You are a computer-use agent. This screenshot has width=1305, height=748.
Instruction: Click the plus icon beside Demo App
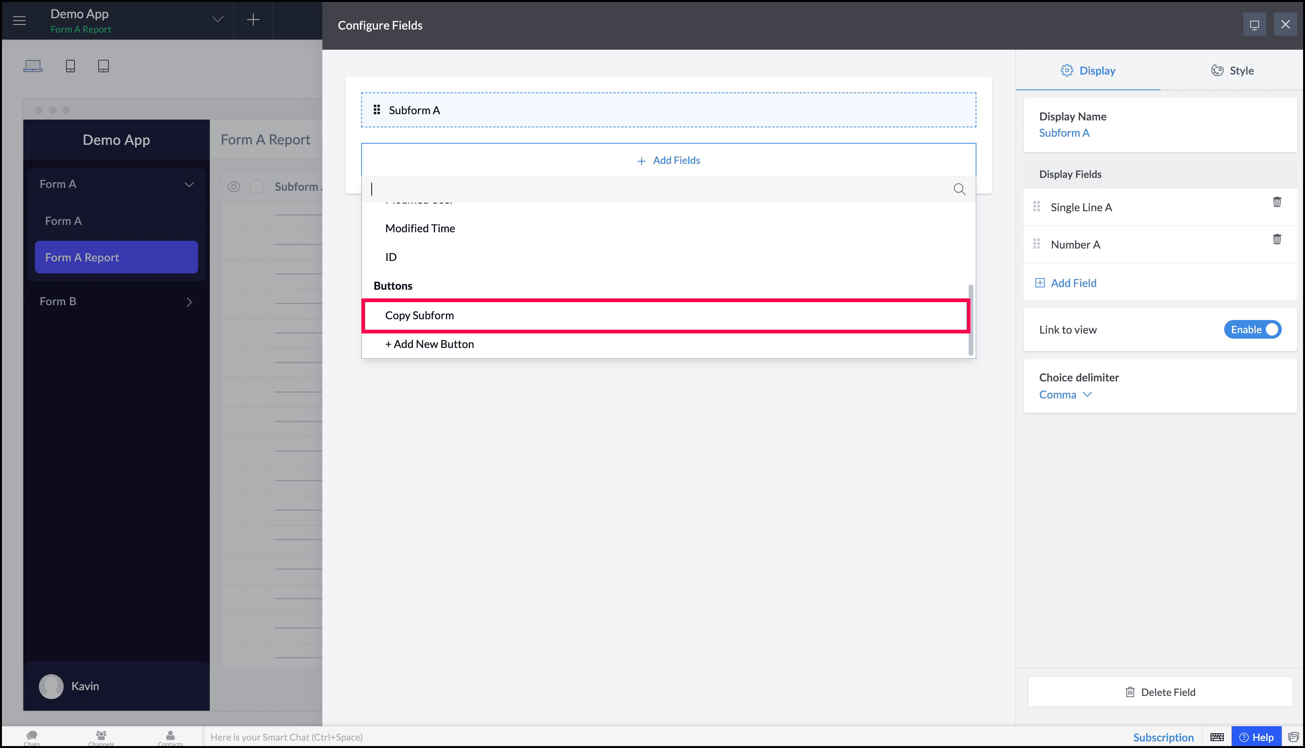click(253, 20)
